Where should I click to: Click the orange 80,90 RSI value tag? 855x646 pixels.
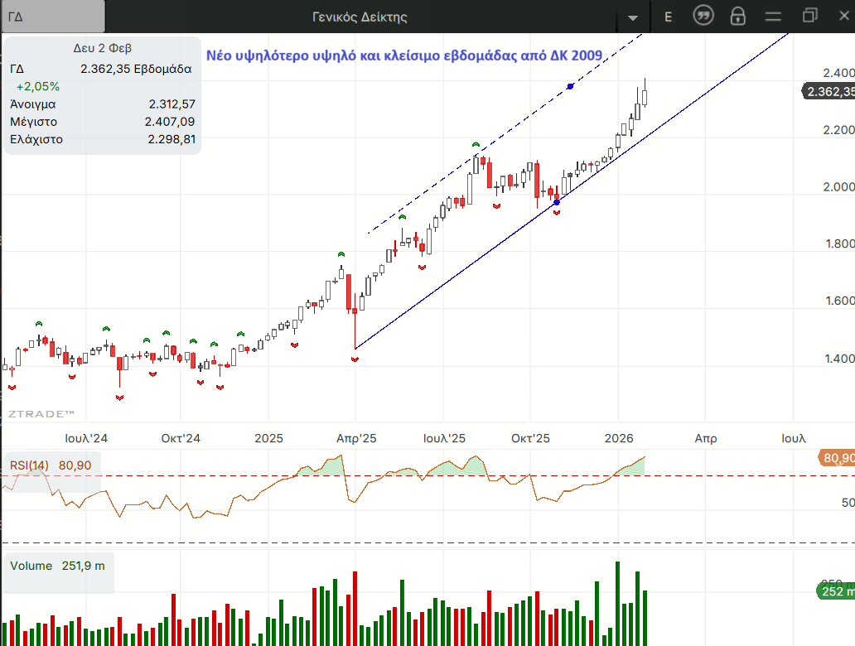(835, 458)
